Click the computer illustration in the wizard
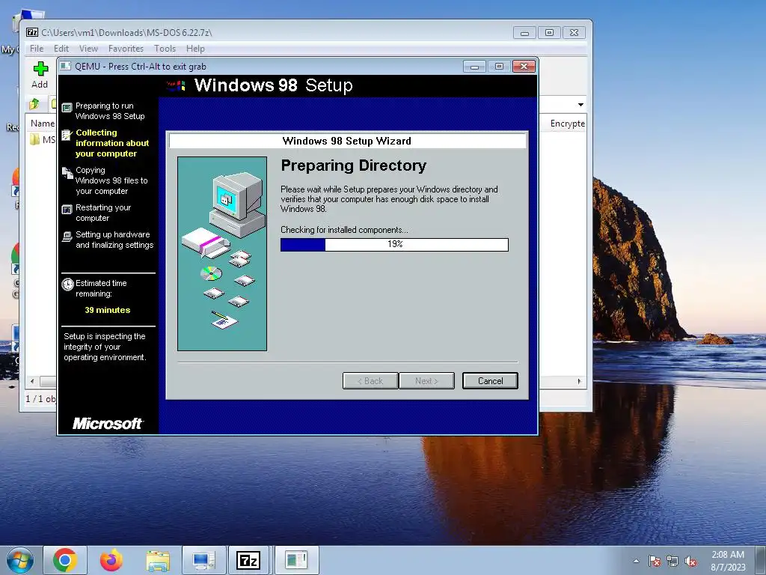 coord(237,204)
